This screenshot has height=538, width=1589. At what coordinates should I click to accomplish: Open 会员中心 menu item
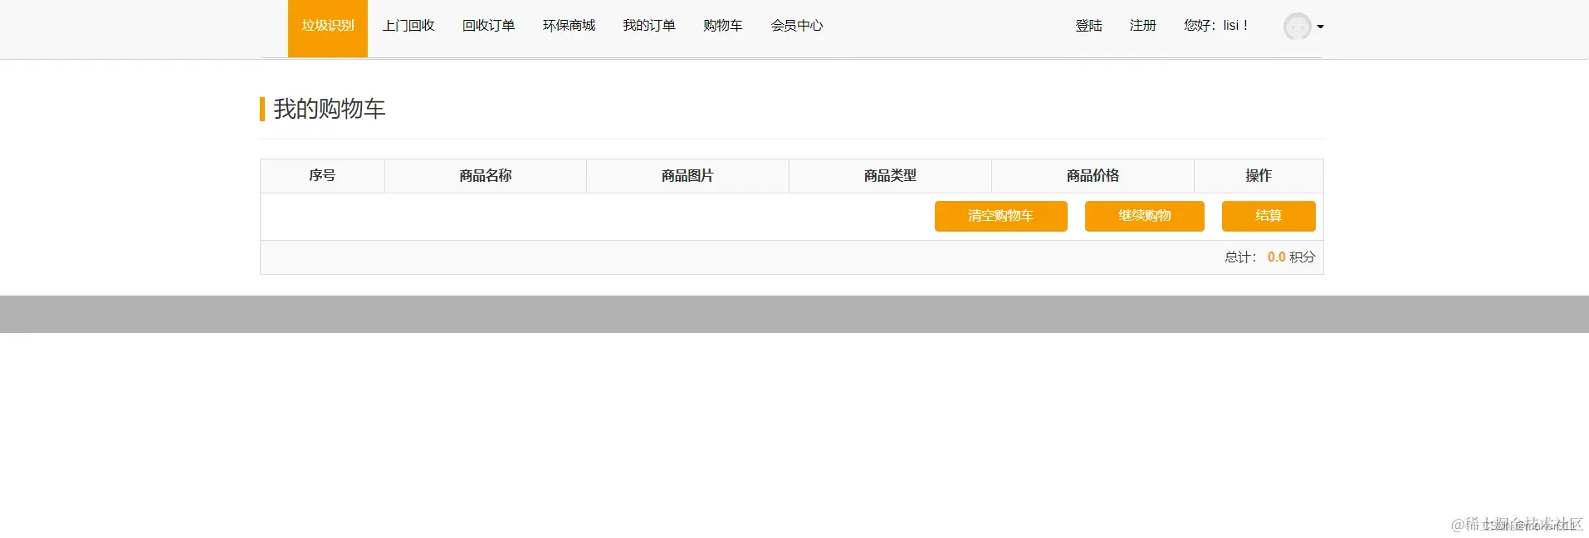(797, 26)
